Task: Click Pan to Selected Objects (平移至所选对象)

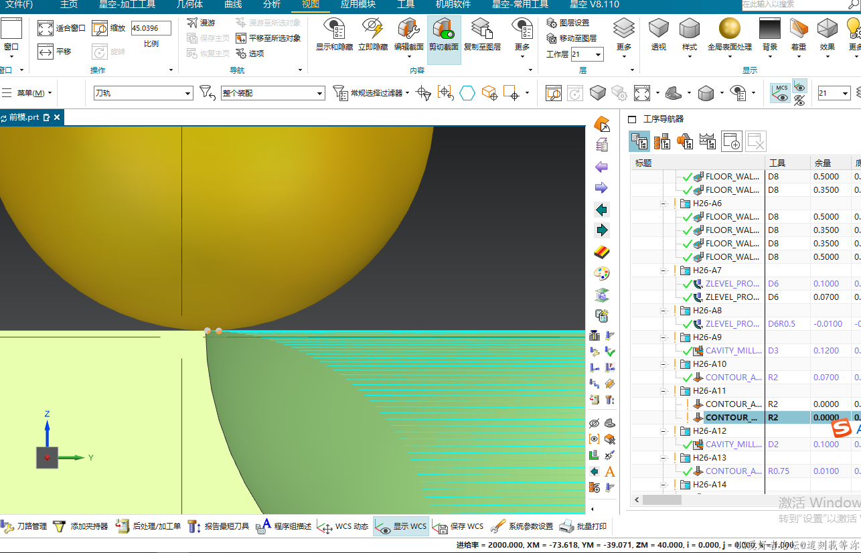Action: [268, 38]
